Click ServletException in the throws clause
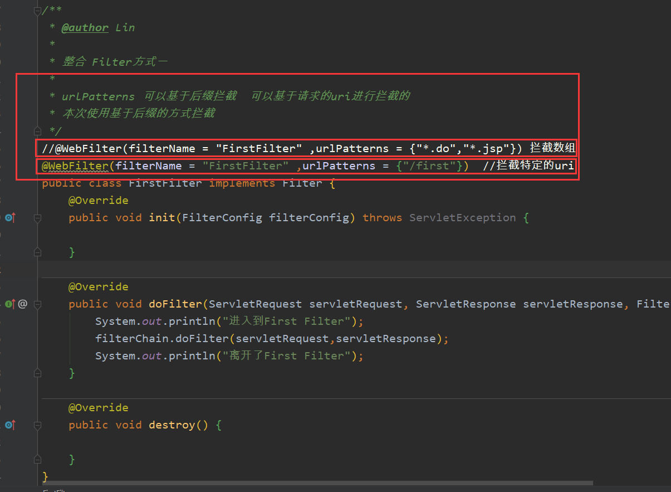The image size is (671, 492). coord(463,218)
